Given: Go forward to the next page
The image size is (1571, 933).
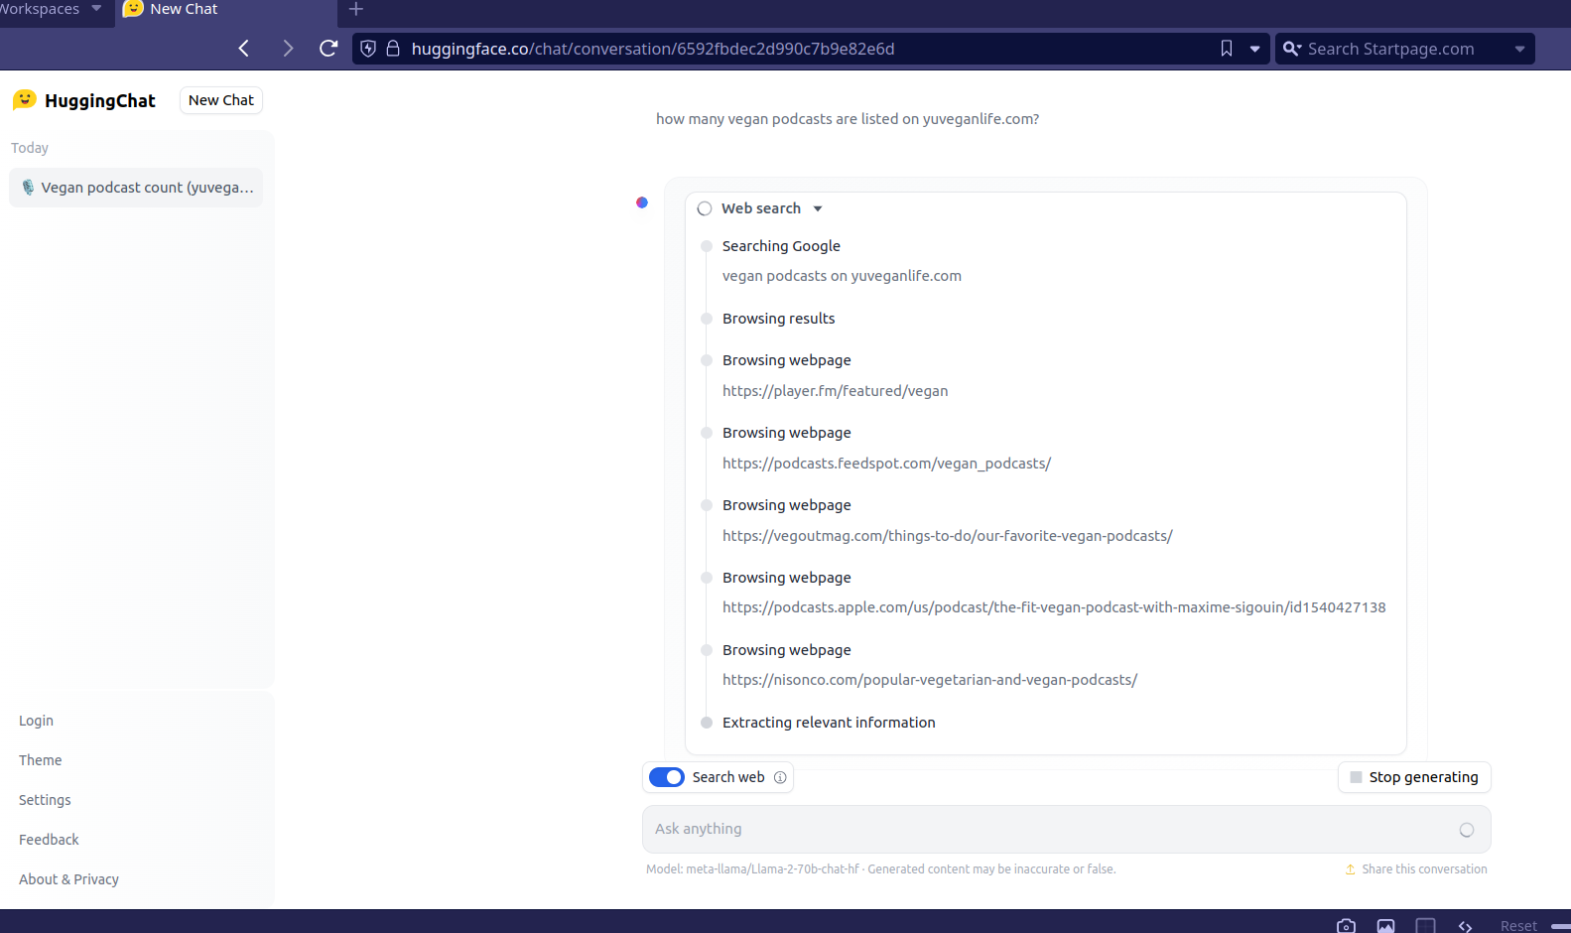Looking at the screenshot, I should (x=288, y=49).
